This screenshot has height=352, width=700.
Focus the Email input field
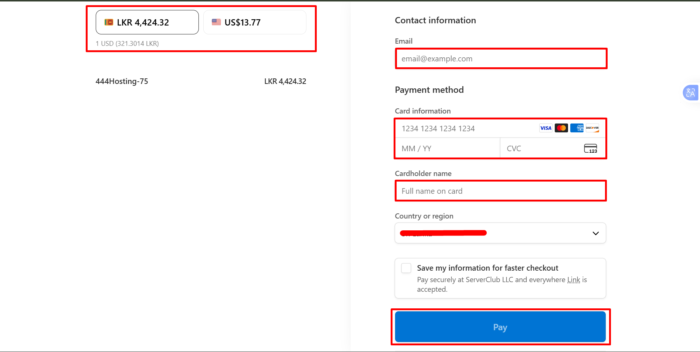[x=501, y=59]
